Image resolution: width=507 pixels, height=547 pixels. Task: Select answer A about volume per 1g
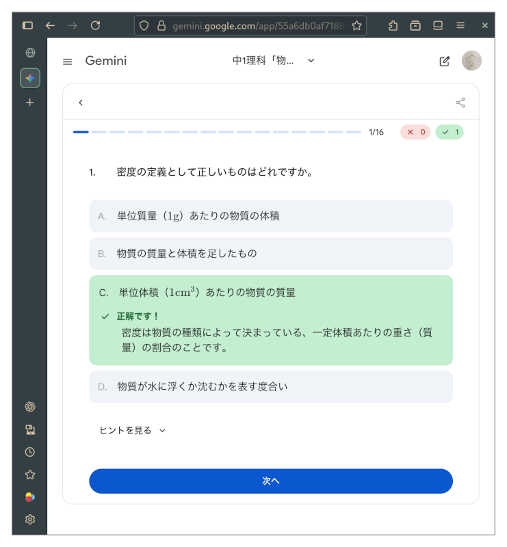coord(271,216)
